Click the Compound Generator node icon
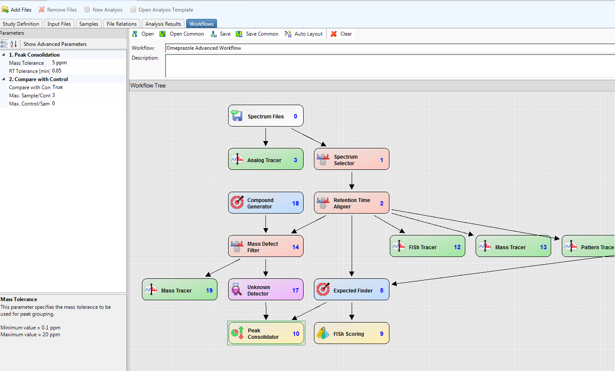The height and width of the screenshot is (371, 615). [237, 202]
